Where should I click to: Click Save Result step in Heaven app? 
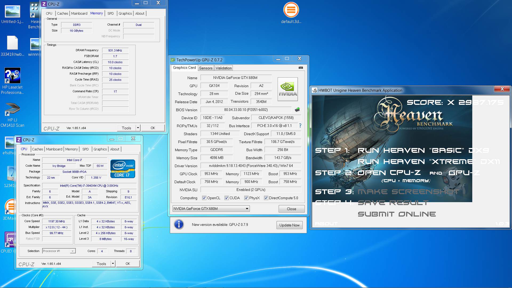(393, 203)
